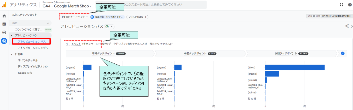Select the 中間タッチポイント stage header
Screen dimensions: 353x110
coord(200,53)
